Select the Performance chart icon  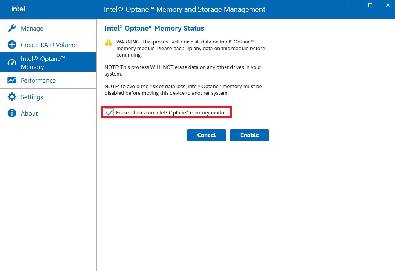(x=12, y=80)
